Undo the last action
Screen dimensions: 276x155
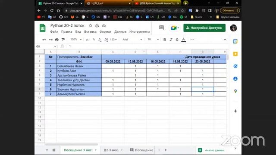coord(44,40)
